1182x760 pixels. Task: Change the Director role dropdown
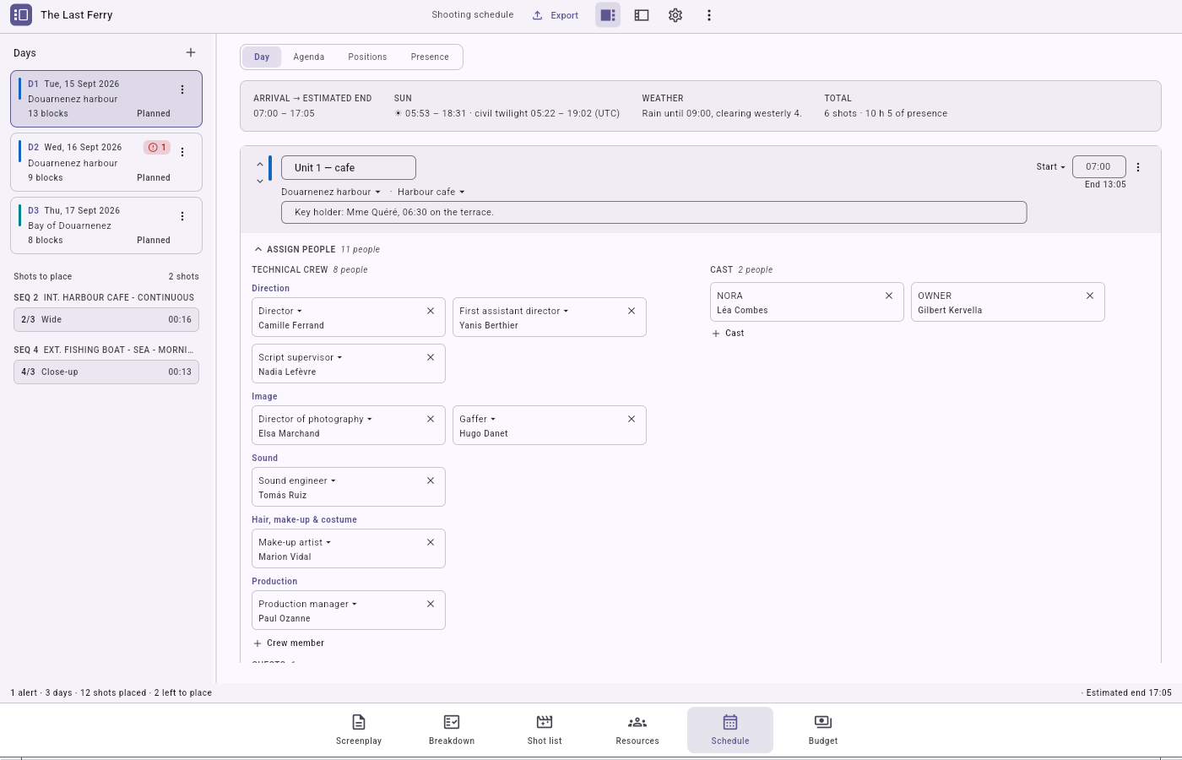click(x=280, y=311)
